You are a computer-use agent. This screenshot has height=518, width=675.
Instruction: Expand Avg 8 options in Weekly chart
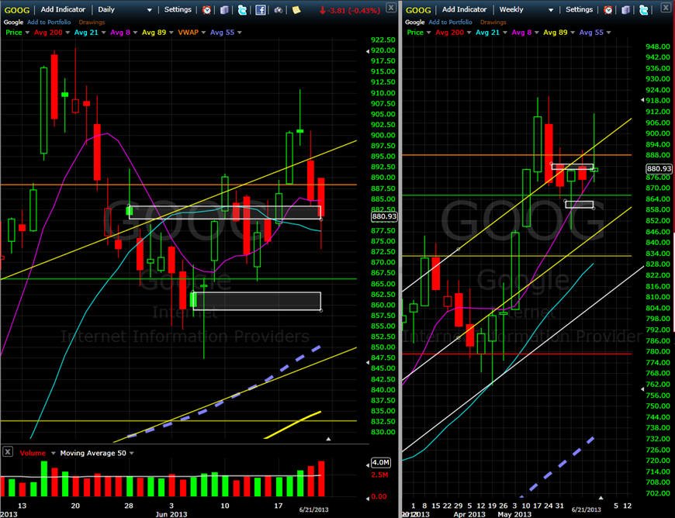(536, 33)
